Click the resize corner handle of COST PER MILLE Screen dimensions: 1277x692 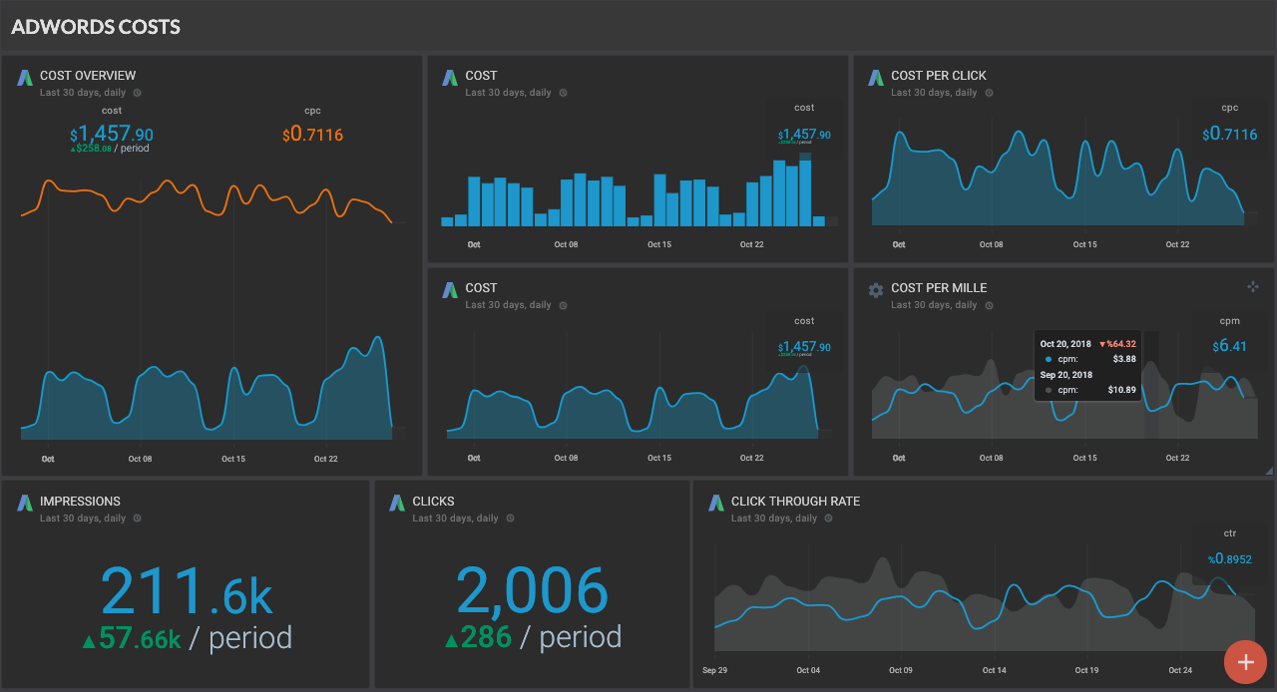pyautogui.click(x=1269, y=470)
